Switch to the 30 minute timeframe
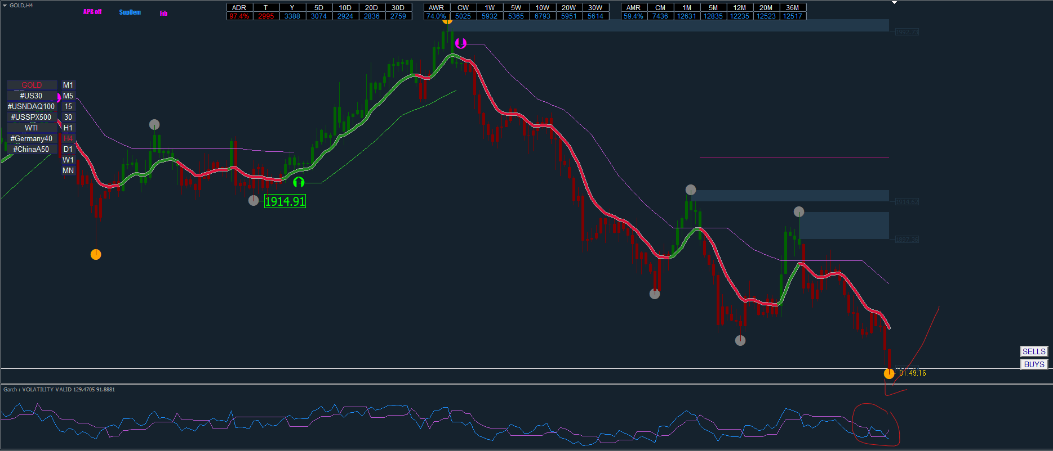The width and height of the screenshot is (1053, 451). [x=68, y=117]
